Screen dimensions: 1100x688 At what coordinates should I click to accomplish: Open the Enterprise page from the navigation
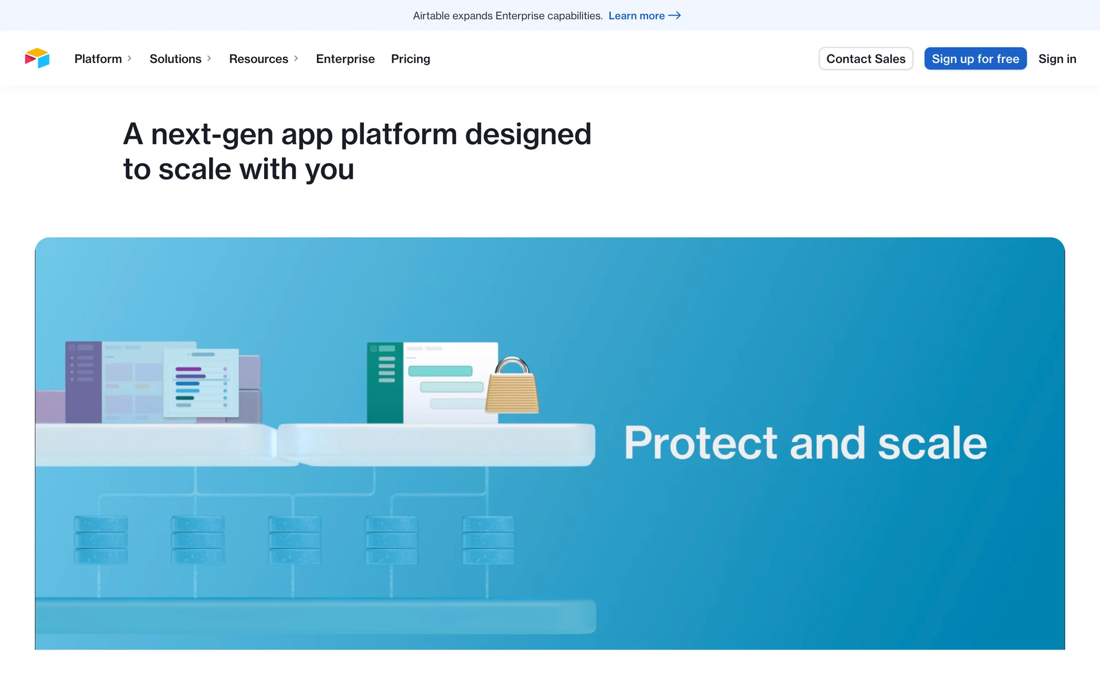click(x=345, y=58)
